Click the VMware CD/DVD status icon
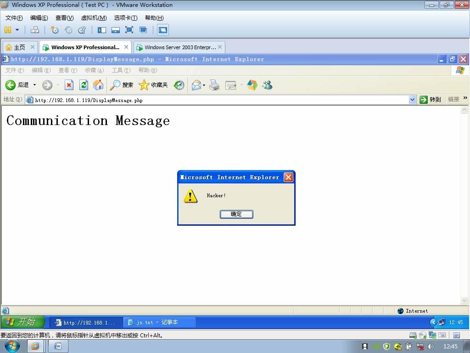 [x=423, y=335]
